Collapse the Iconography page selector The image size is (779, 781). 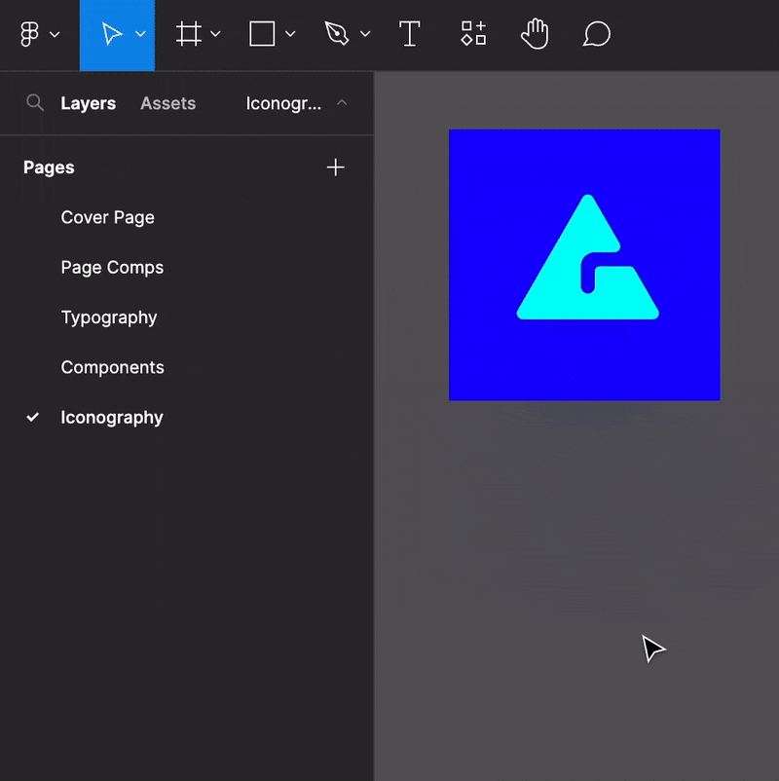coord(342,102)
